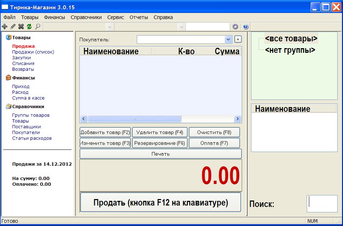Click the toolbar text input field
Image resolution: width=343 pixels, height=226 pixels.
(x=208, y=27)
